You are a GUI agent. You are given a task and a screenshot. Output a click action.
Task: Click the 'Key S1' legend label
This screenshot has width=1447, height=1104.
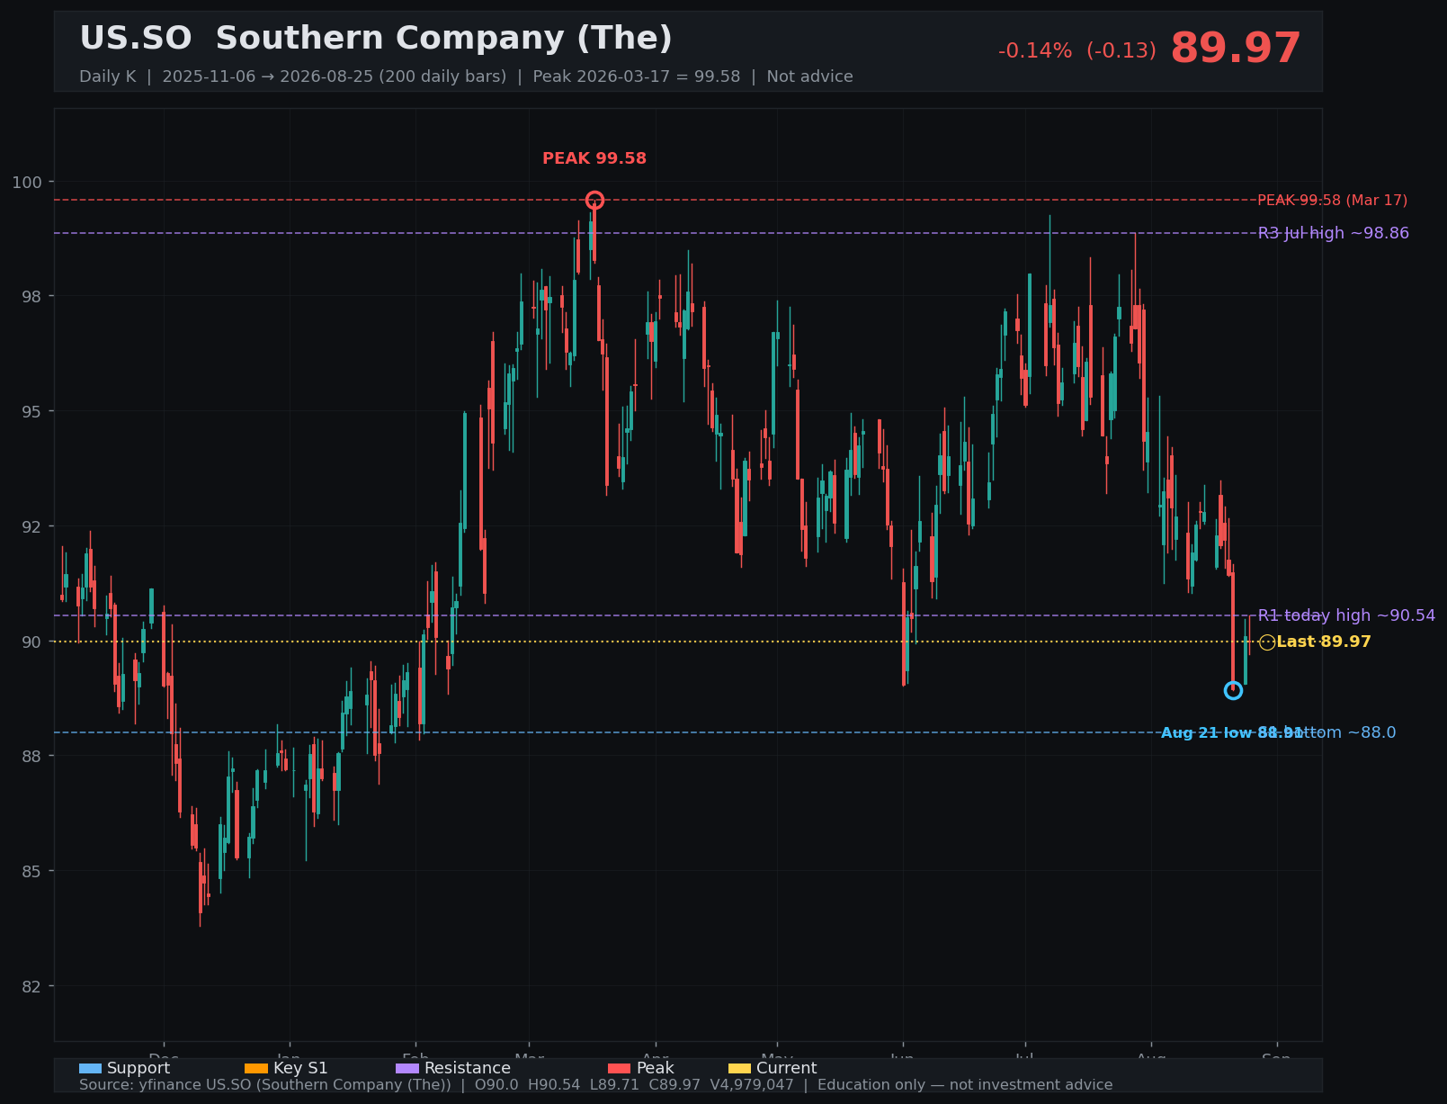[300, 1069]
